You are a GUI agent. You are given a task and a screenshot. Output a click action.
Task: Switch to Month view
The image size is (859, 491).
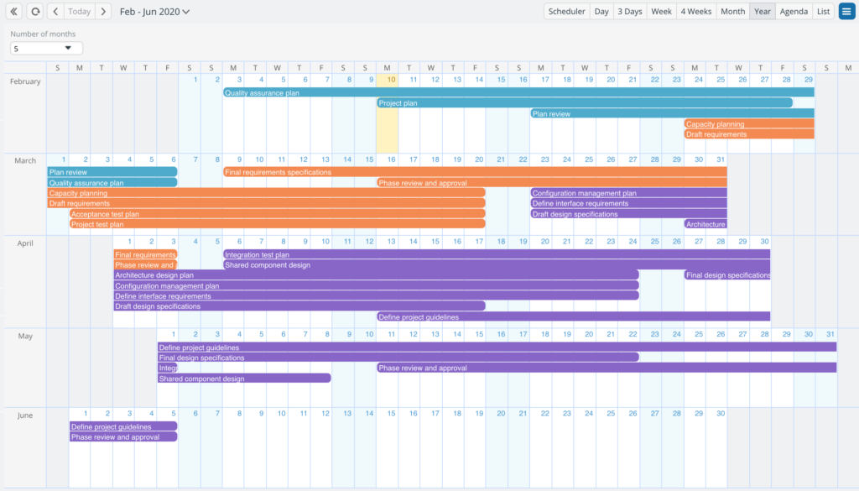(732, 12)
